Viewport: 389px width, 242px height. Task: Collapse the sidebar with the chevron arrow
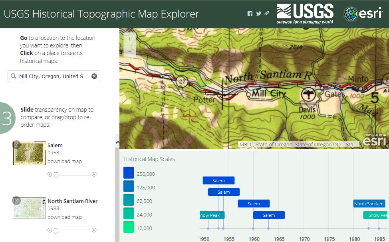pos(118,142)
